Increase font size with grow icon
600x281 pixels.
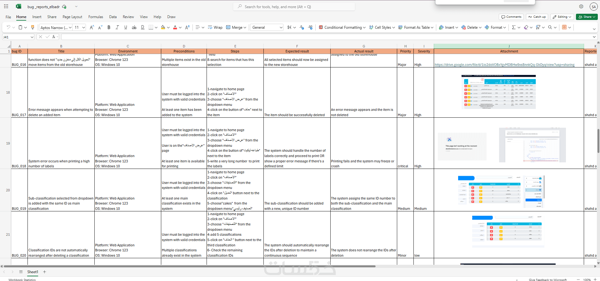pos(92,27)
